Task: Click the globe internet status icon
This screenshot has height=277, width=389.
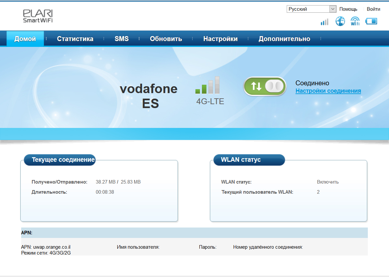Action: (340, 21)
